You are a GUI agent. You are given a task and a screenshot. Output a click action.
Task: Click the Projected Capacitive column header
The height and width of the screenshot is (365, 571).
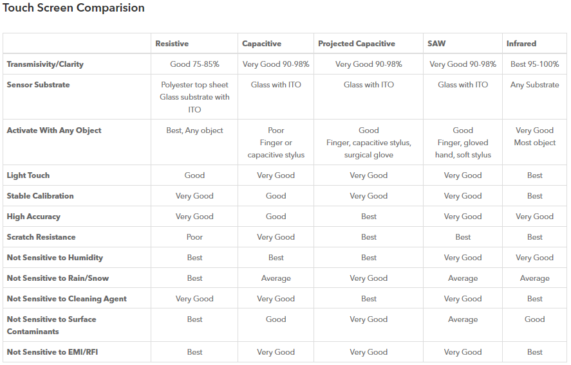click(x=357, y=44)
